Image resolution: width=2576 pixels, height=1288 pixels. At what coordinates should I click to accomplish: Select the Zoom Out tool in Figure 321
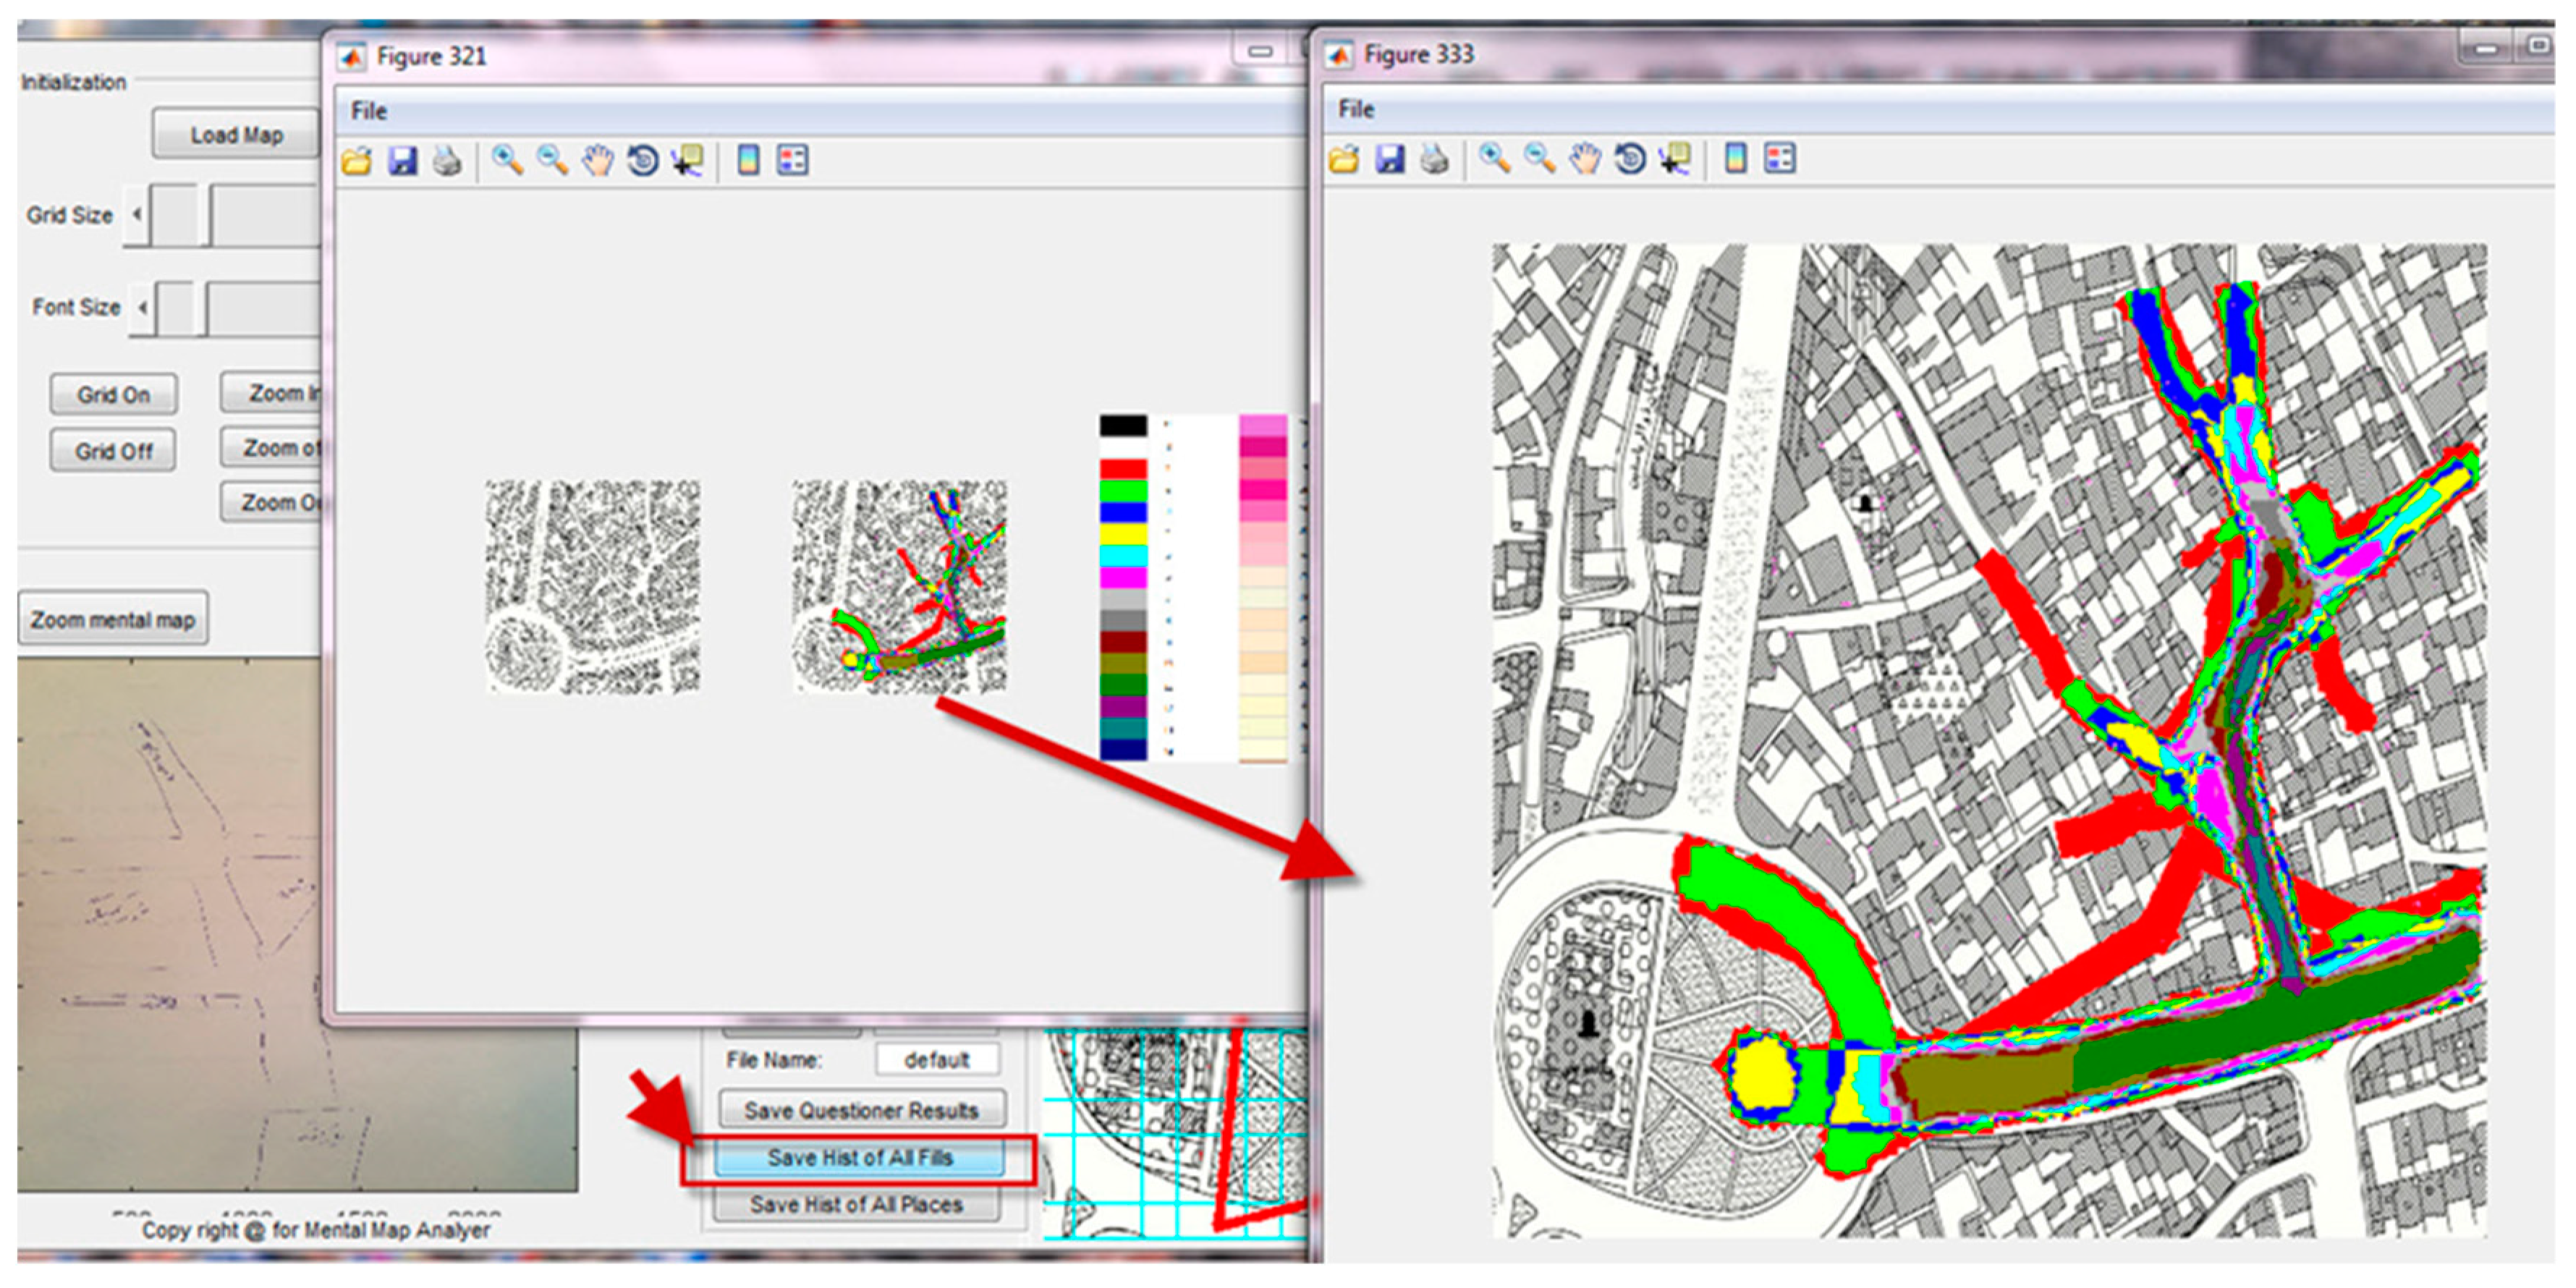(552, 161)
